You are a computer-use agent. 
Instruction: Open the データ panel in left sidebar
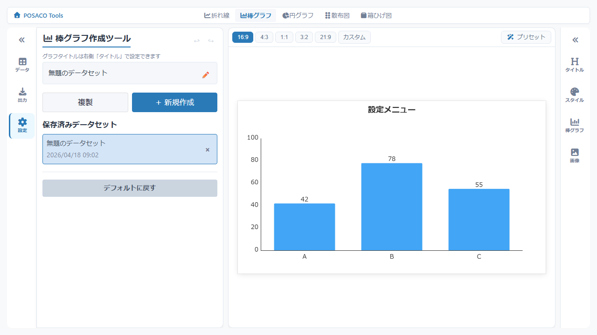(x=21, y=65)
